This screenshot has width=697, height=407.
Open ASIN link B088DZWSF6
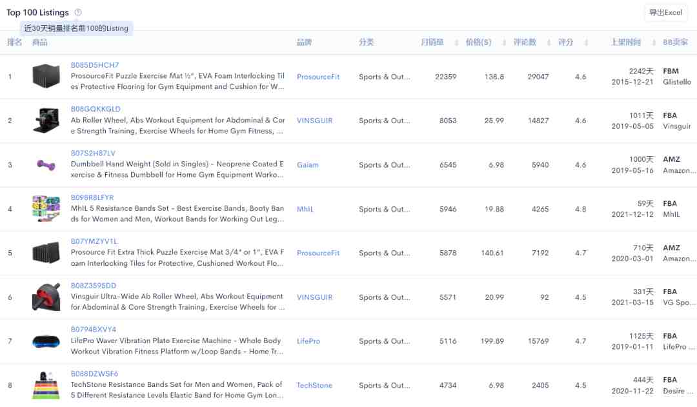coord(94,373)
